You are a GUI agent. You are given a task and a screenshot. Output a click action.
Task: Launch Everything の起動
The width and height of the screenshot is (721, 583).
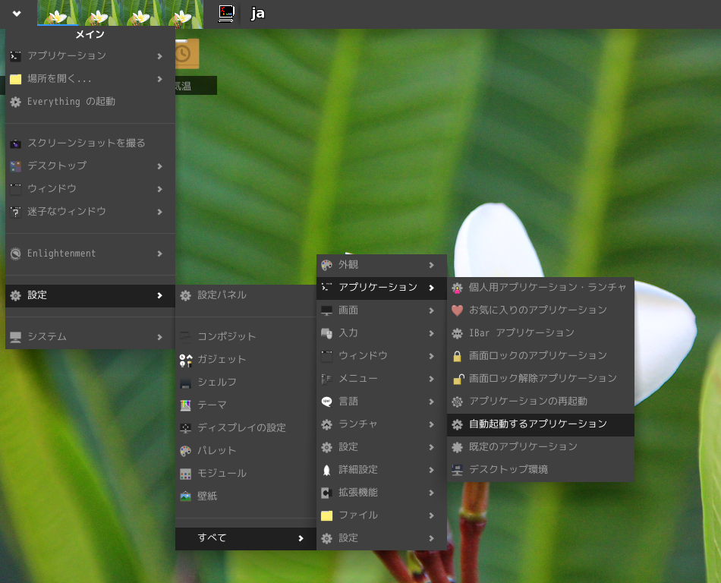click(90, 102)
